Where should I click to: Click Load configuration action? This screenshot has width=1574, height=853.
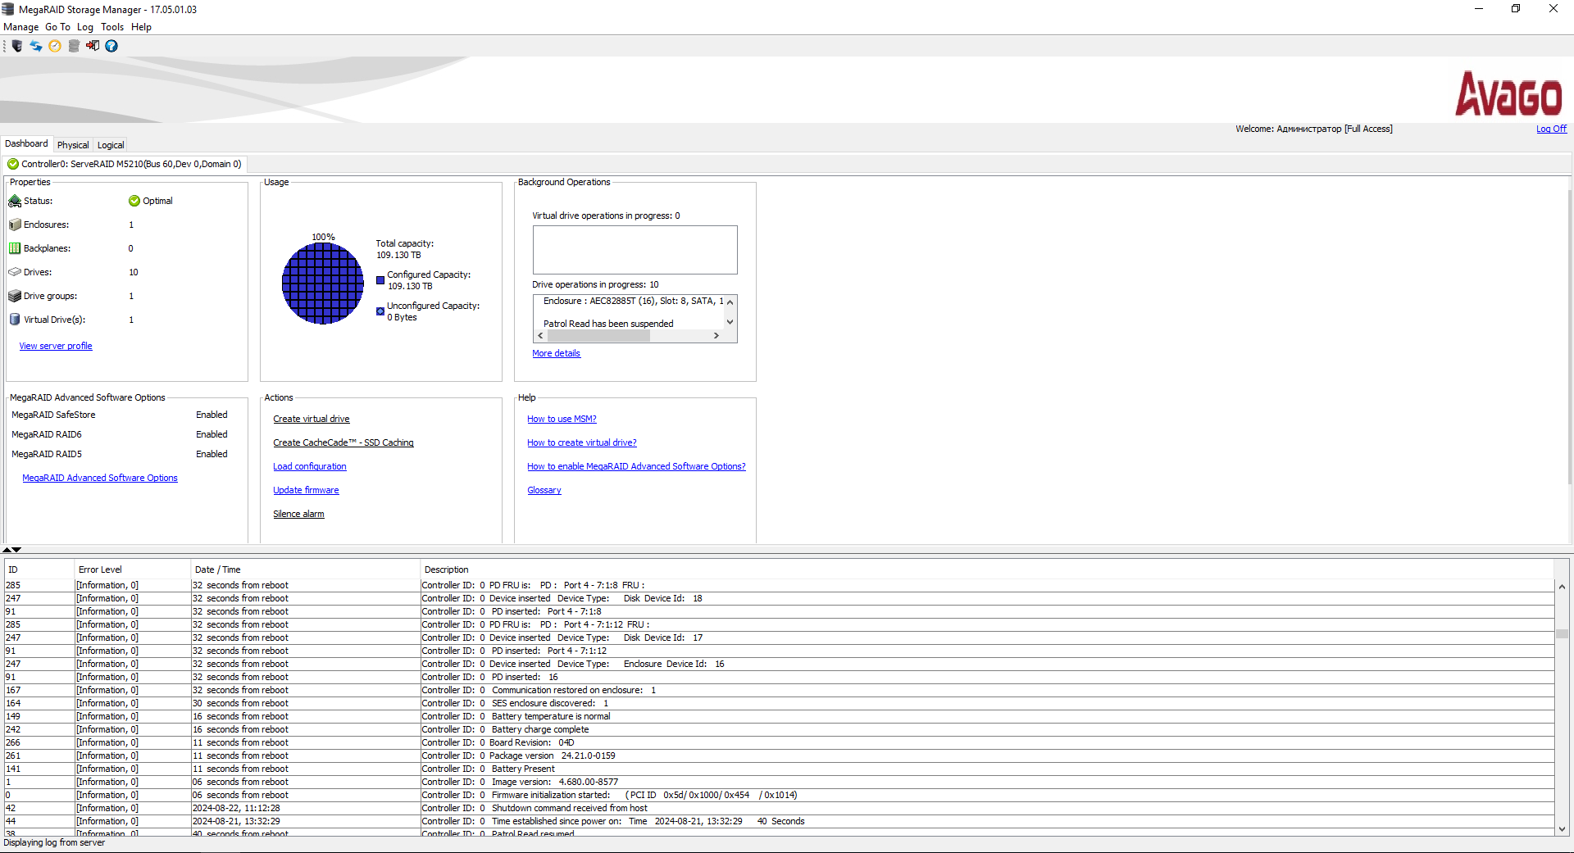[310, 466]
